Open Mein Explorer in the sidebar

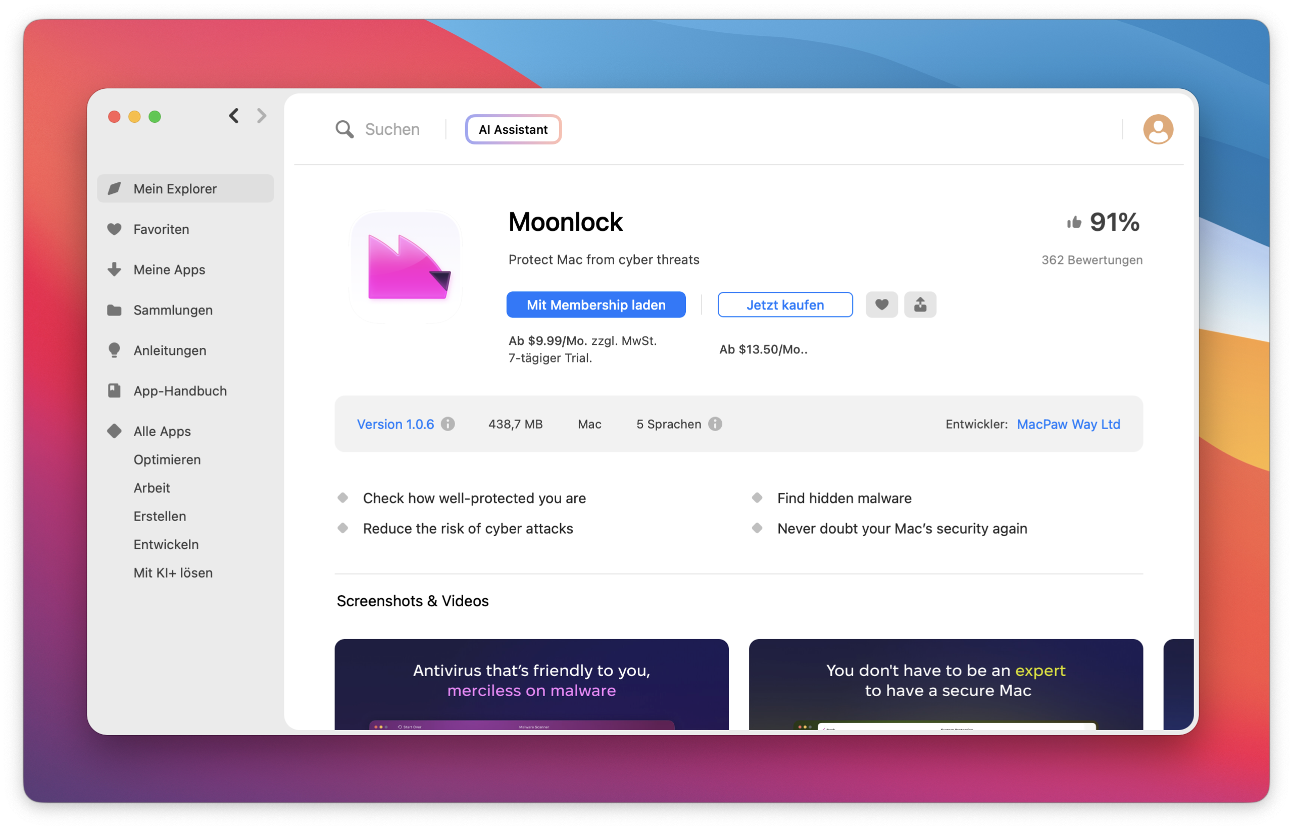click(185, 189)
